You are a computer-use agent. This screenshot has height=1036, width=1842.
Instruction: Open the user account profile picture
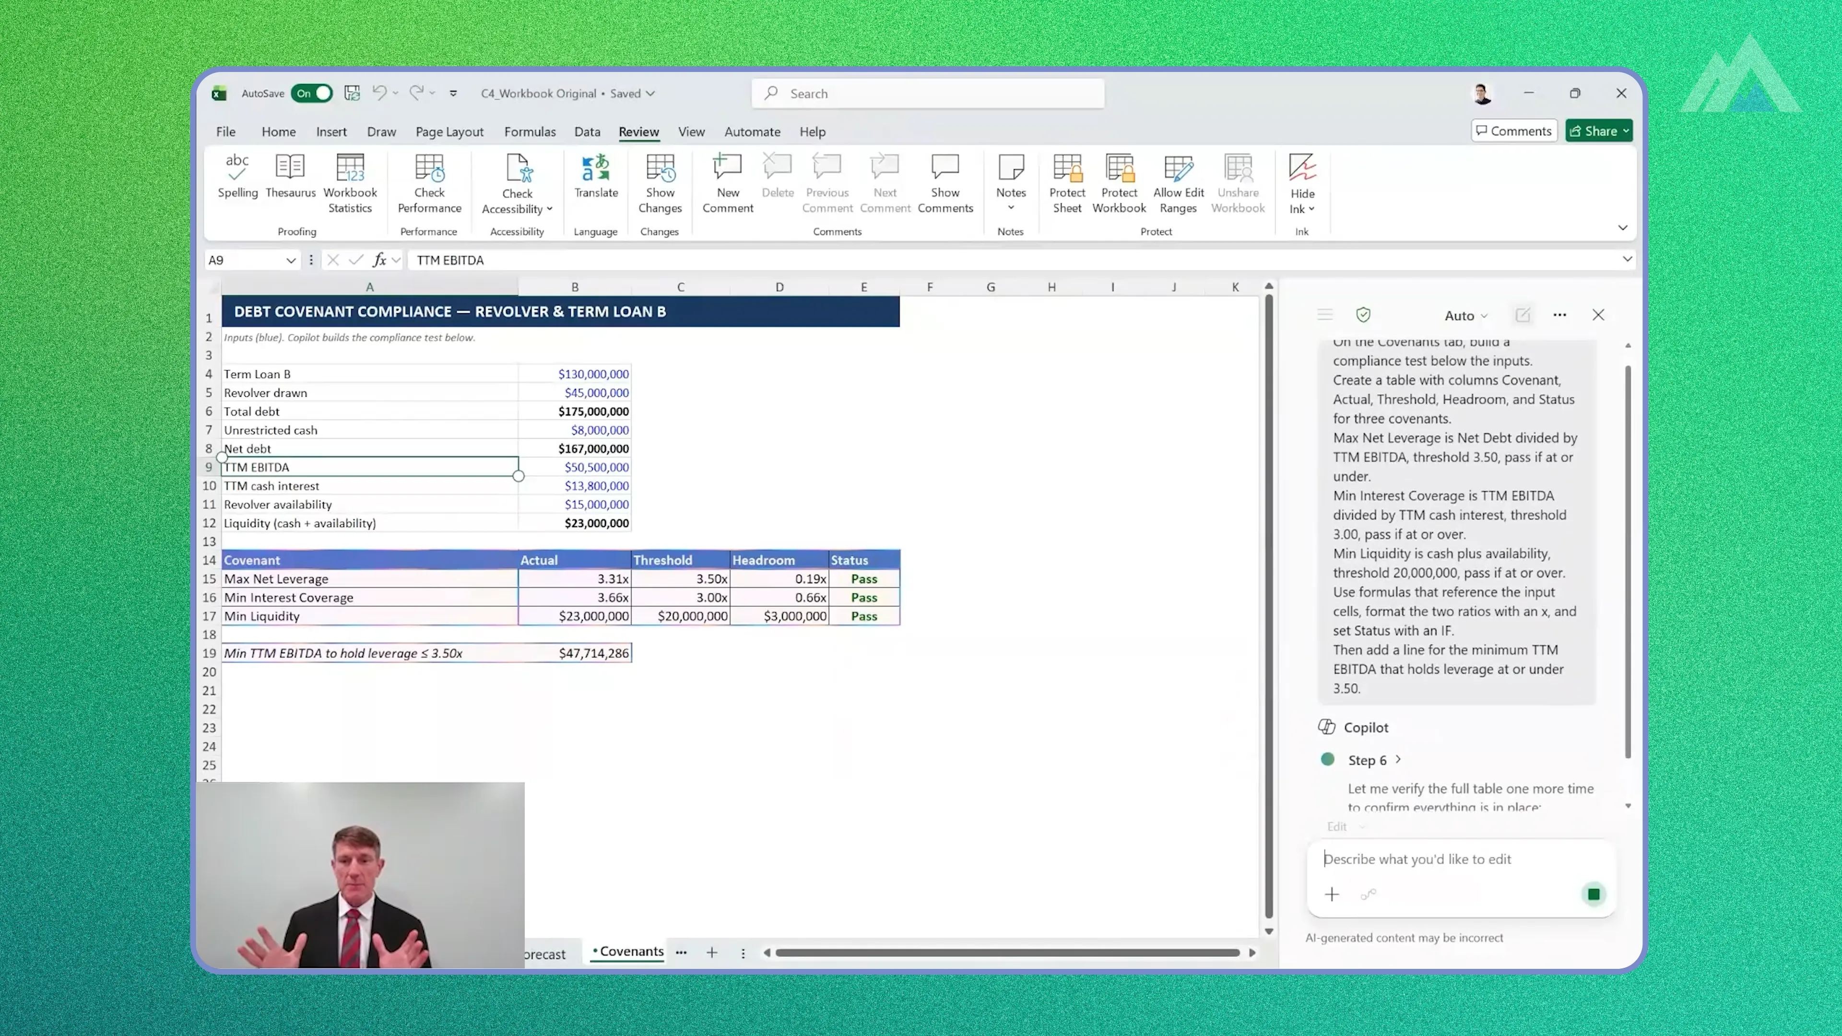(1482, 94)
